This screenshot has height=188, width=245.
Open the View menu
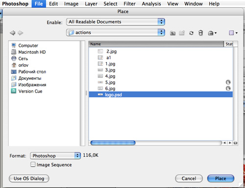pos(172,4)
